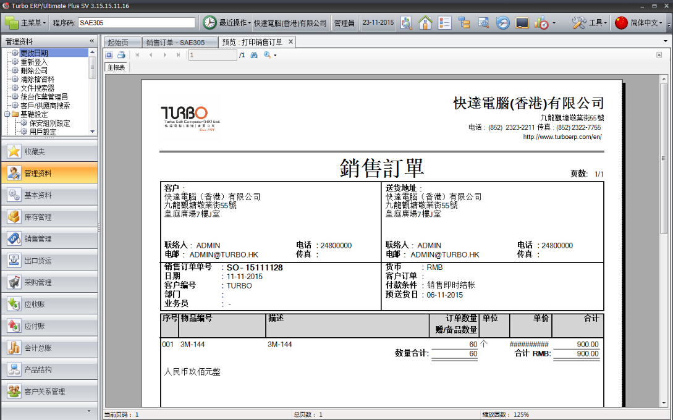This screenshot has height=420, width=673.
Task: Open the 简体中文 language dropdown
Action: pos(646,23)
